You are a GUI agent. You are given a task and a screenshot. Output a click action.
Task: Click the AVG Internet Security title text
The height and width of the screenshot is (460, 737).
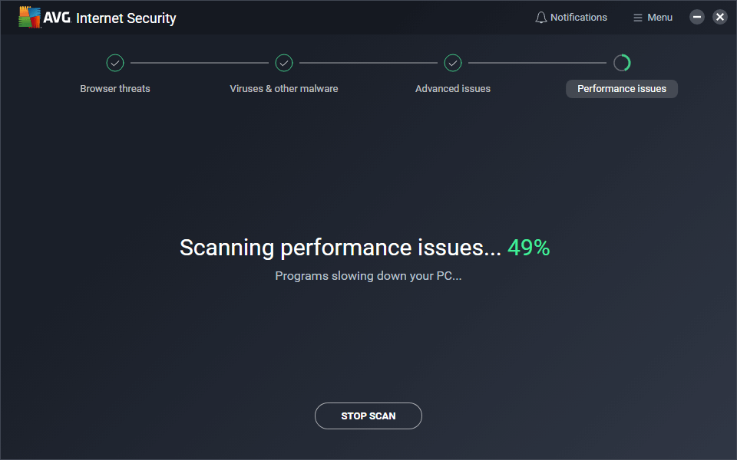(x=126, y=18)
